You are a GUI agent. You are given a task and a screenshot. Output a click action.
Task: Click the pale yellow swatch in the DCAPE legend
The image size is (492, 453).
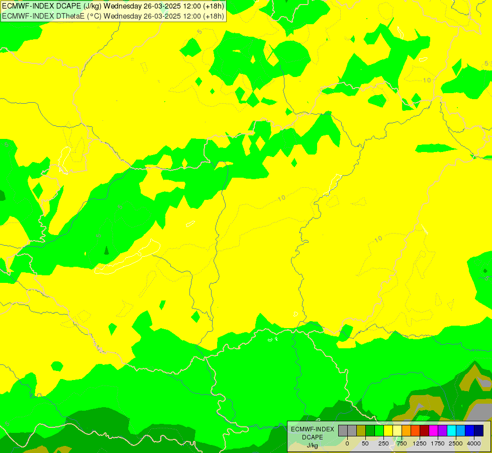coord(397,431)
